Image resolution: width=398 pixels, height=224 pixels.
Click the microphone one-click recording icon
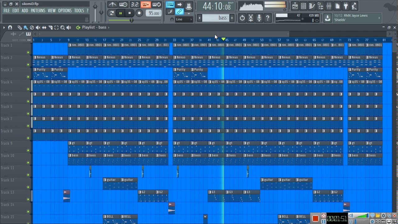point(259,18)
